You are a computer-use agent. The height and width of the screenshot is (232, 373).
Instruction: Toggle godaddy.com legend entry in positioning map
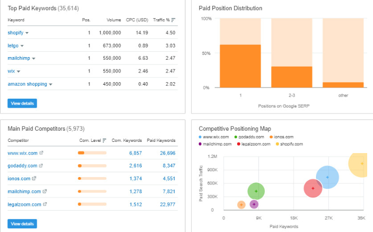249,137
